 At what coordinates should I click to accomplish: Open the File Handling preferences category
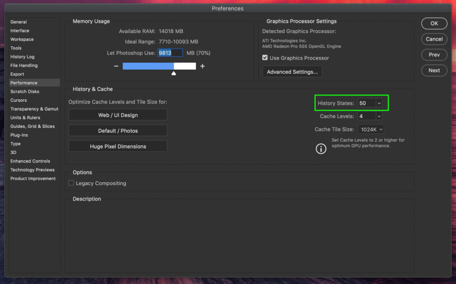click(x=24, y=65)
